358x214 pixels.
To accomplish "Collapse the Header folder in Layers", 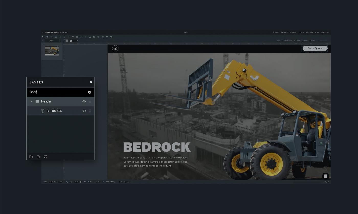I will [31, 101].
